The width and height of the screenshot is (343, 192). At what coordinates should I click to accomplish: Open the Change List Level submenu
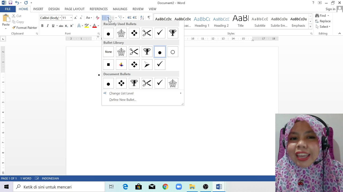[x=143, y=93]
